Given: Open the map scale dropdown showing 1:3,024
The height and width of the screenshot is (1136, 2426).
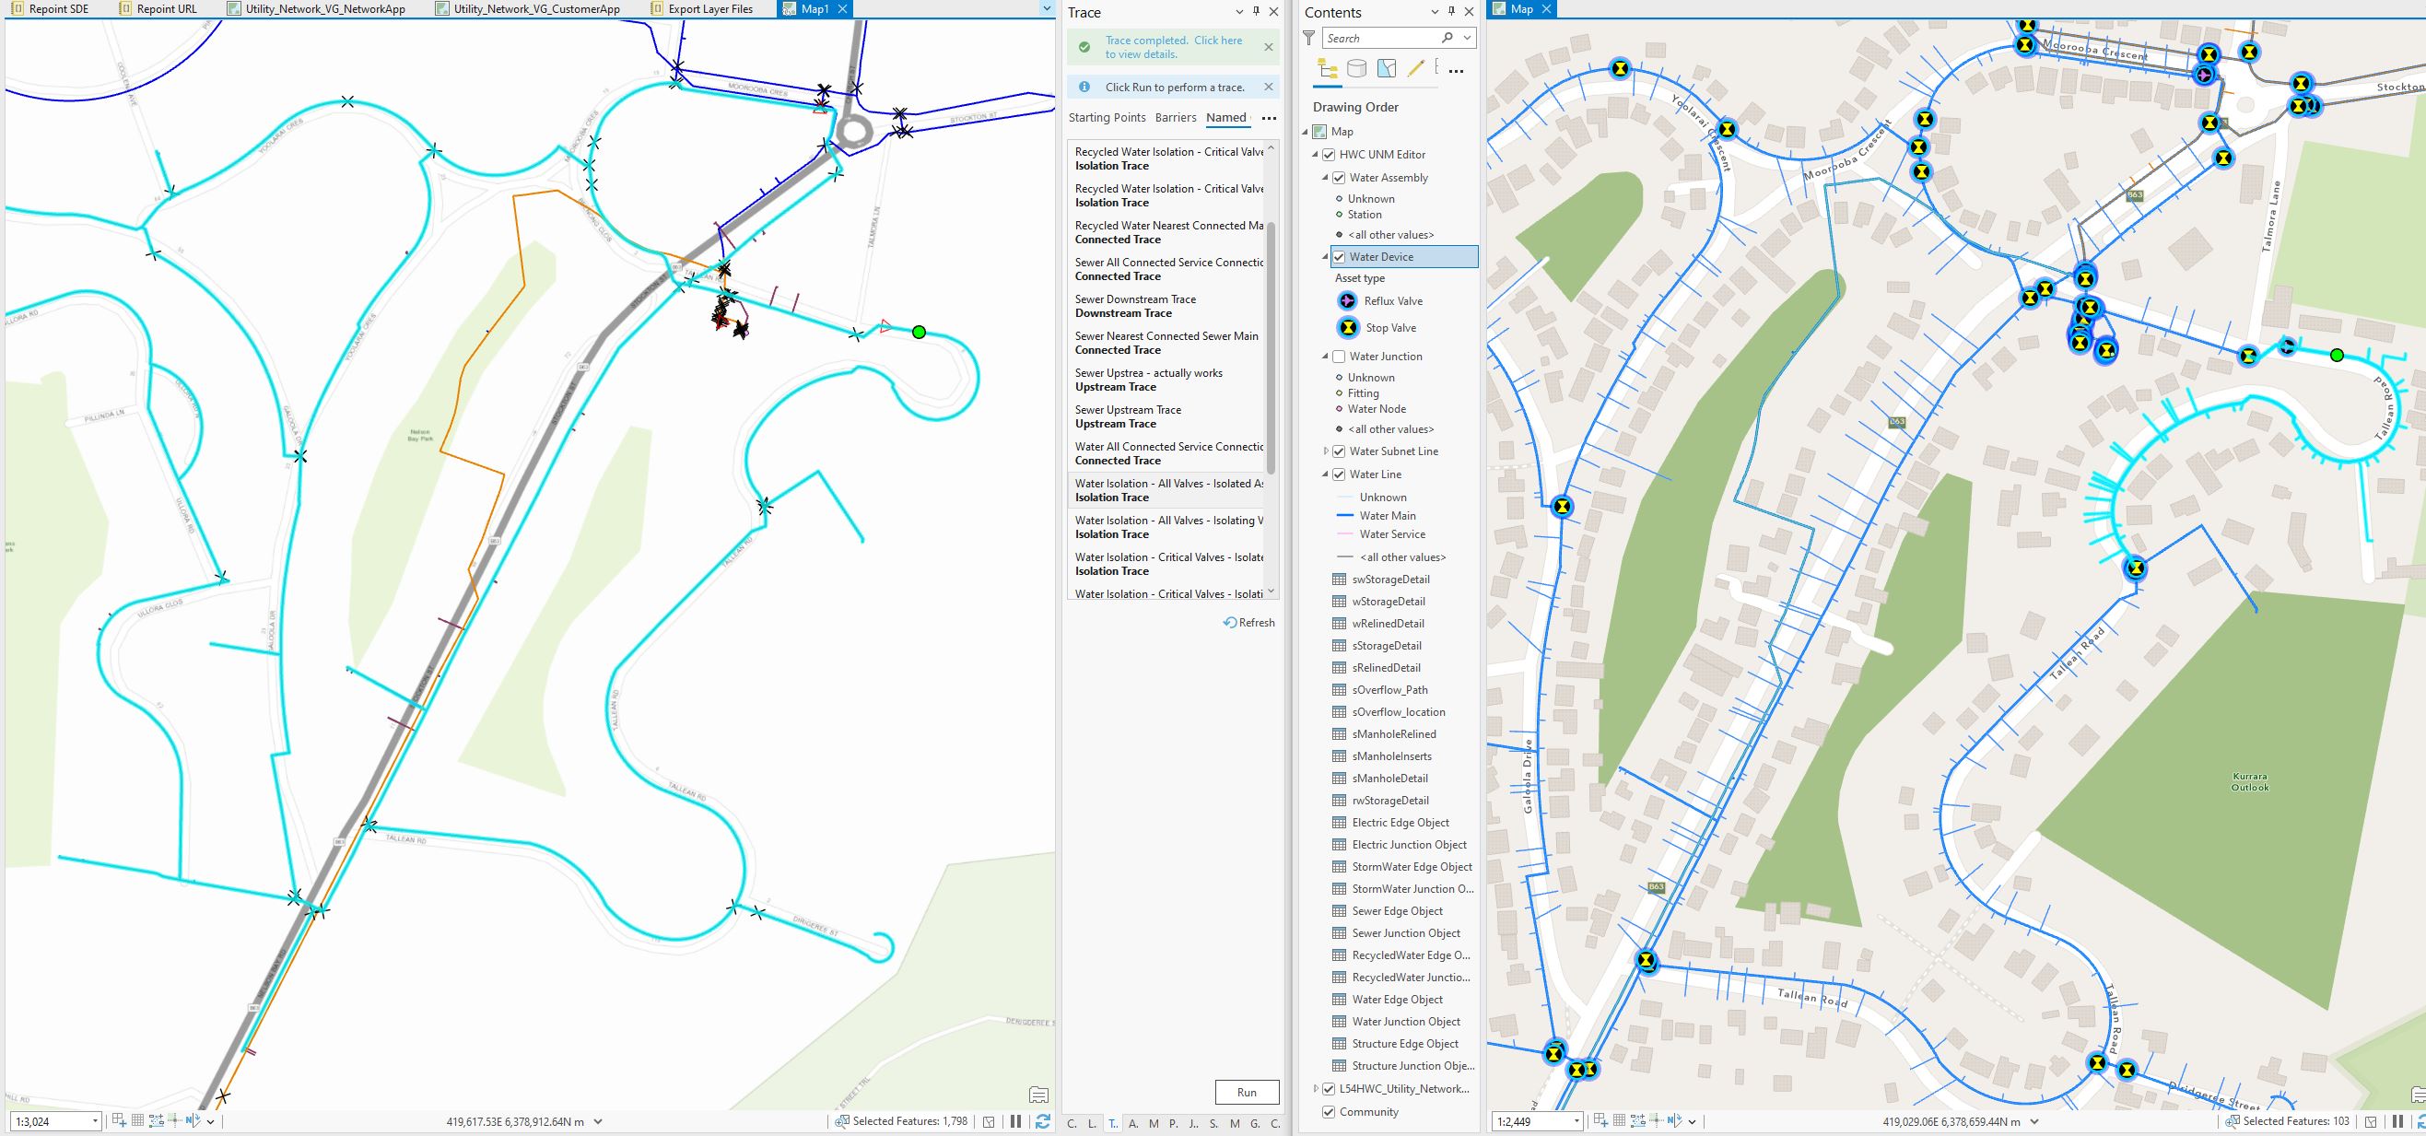Looking at the screenshot, I should (97, 1122).
